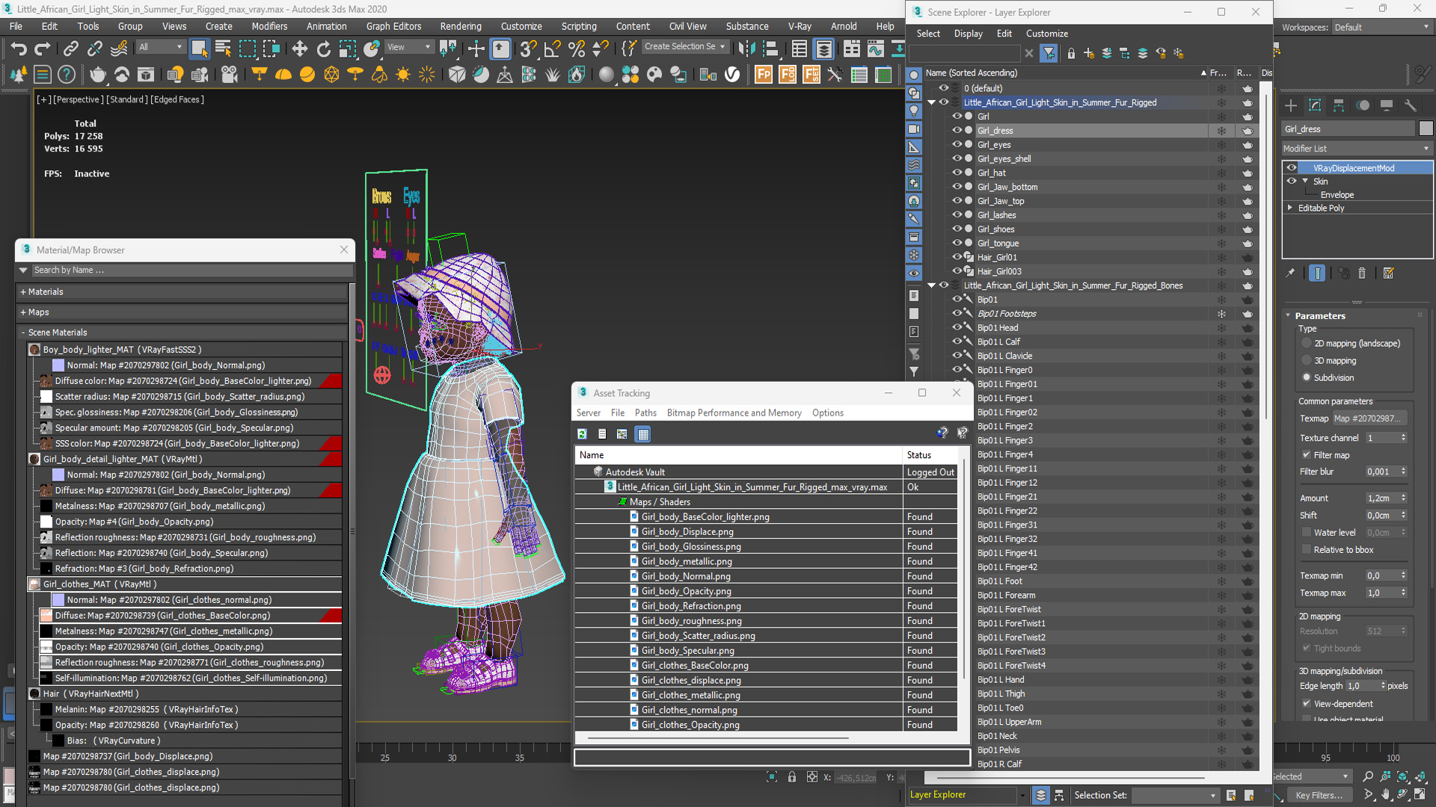Click Create New Layer icon in Scene Explorer
The height and width of the screenshot is (807, 1436).
pos(1089,54)
